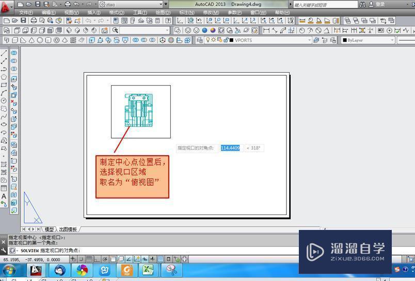Click the black ByLayer color swatch
The height and width of the screenshot is (281, 415).
(x=345, y=40)
